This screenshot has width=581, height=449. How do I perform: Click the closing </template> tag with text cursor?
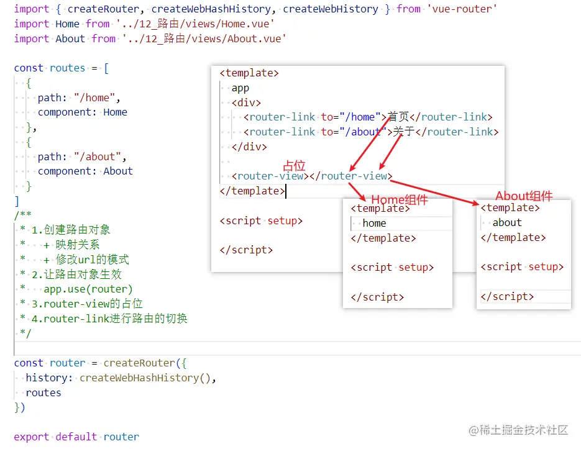pos(252,191)
